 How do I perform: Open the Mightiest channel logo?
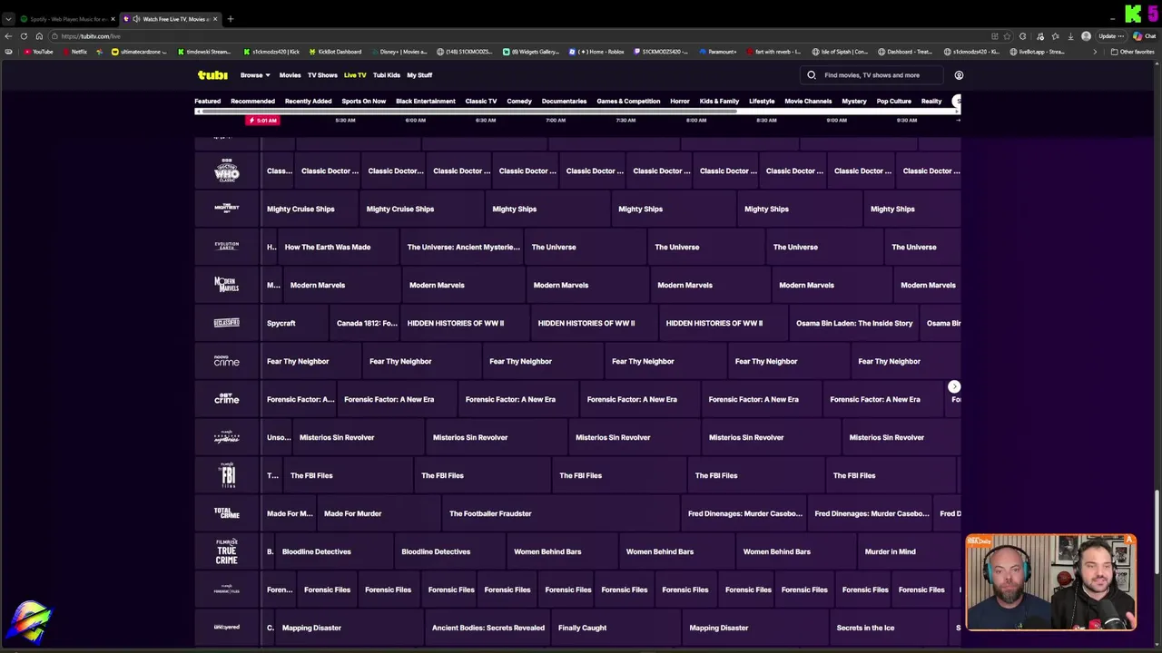pyautogui.click(x=227, y=209)
